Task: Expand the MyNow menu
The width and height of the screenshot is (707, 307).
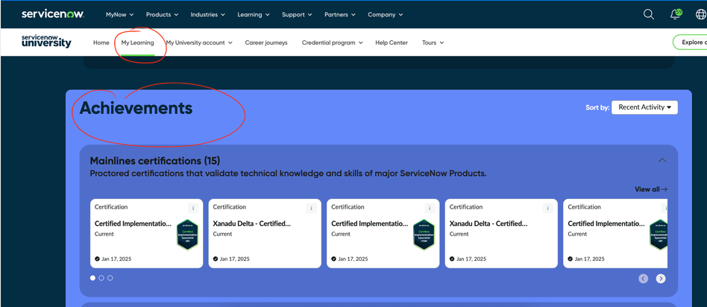Action: coord(119,14)
